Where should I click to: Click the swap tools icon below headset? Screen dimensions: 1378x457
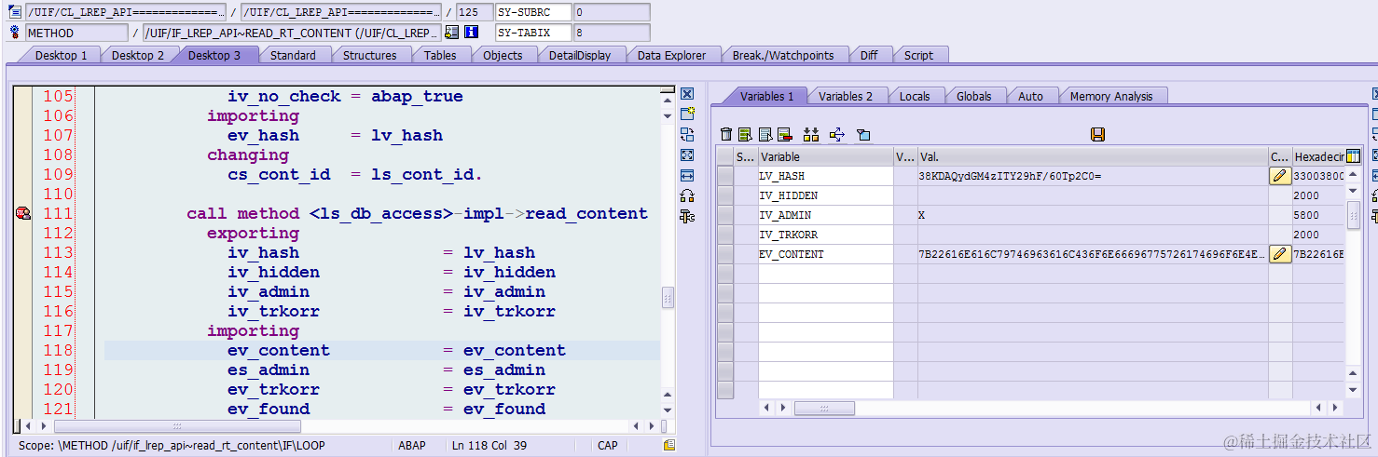click(687, 217)
